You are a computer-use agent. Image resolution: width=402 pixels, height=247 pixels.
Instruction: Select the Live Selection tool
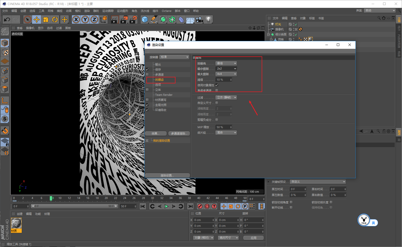[28, 19]
